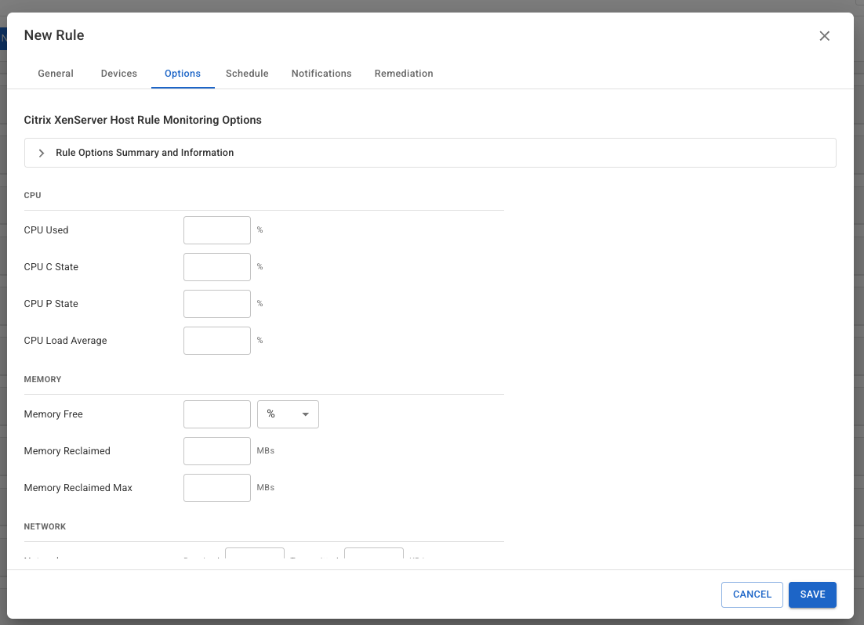Click the CPU Used input field

pyautogui.click(x=217, y=230)
